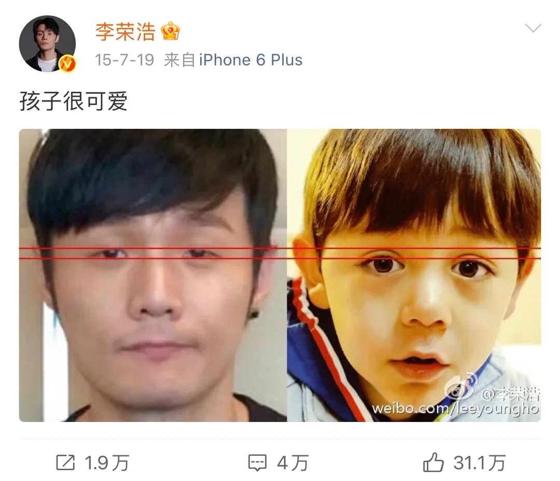Tap the 来自 source label

[x=179, y=60]
